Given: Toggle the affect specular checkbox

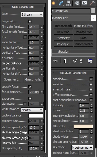Looking at the screenshot, I should [91, 95].
